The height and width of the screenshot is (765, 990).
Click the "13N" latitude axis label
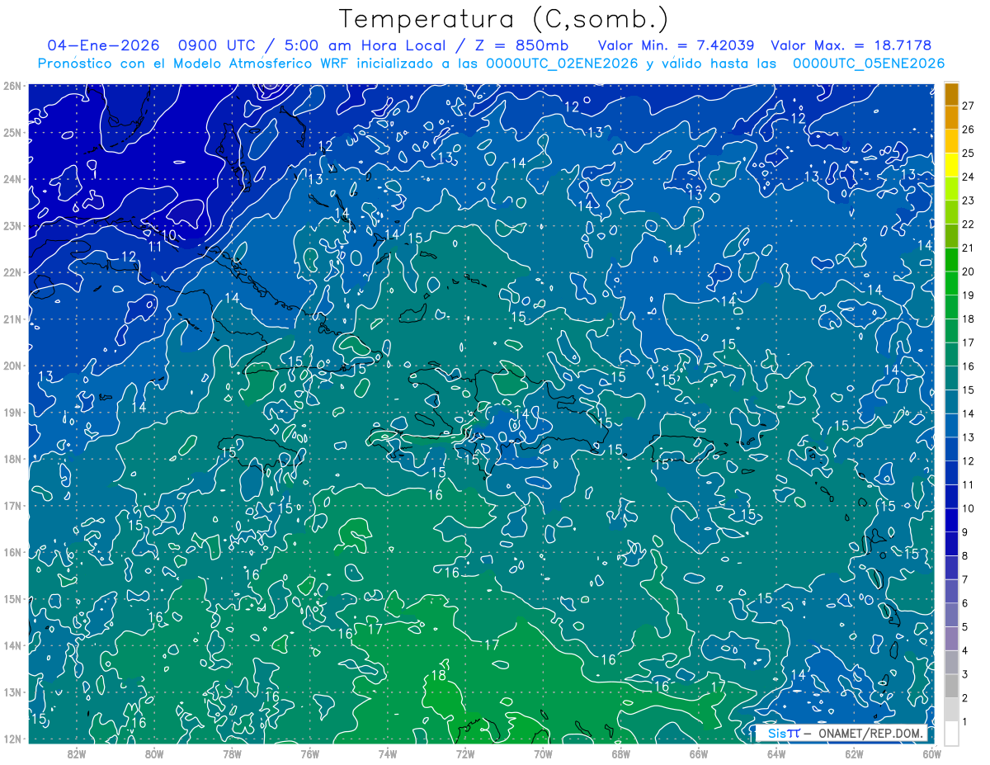tap(12, 692)
